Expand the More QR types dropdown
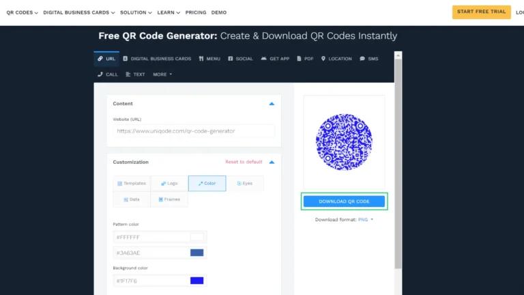Screen dimensions: 524x295 tap(162, 74)
